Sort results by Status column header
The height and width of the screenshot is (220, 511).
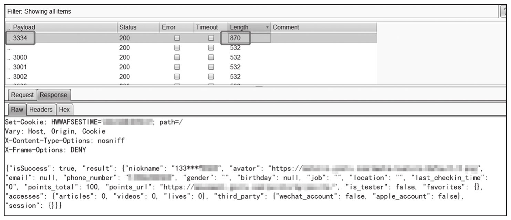click(138, 27)
